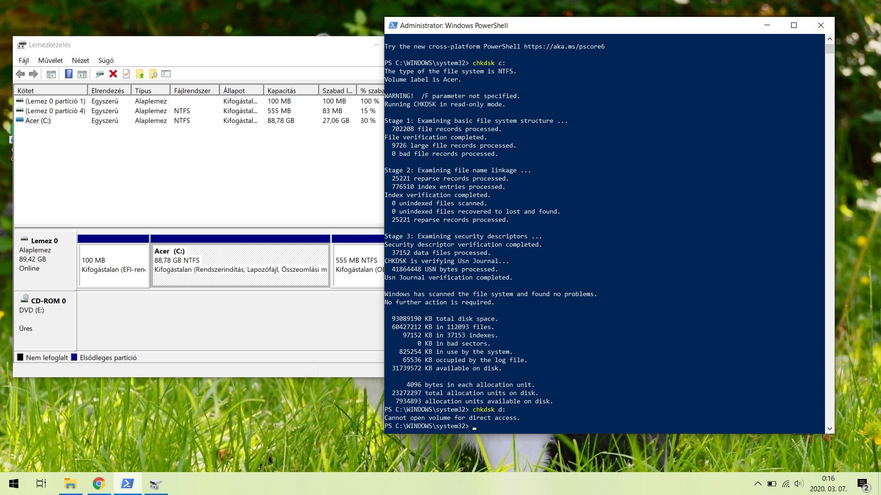
Task: Click the PowerShell prompt cursor line
Action: click(x=430, y=426)
